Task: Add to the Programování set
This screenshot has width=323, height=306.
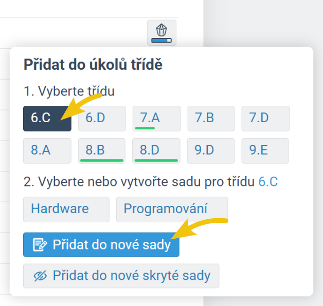Action: (172, 209)
